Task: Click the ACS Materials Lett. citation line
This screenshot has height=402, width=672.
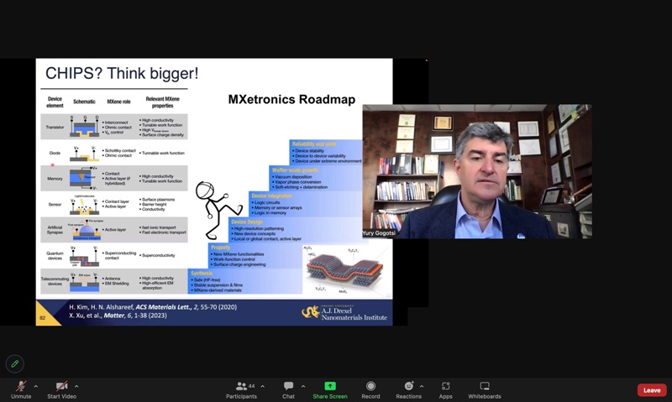Action: [153, 307]
